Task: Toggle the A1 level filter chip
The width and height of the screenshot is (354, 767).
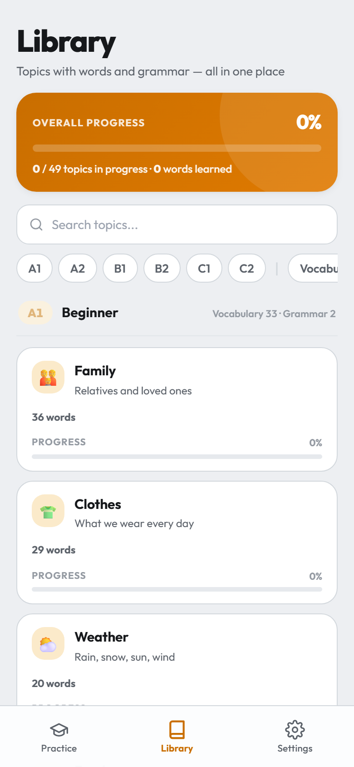Action: tap(34, 268)
